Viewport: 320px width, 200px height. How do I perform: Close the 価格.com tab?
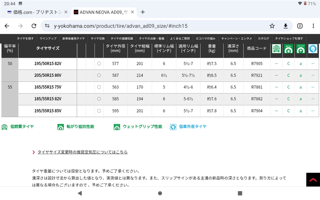point(66,12)
